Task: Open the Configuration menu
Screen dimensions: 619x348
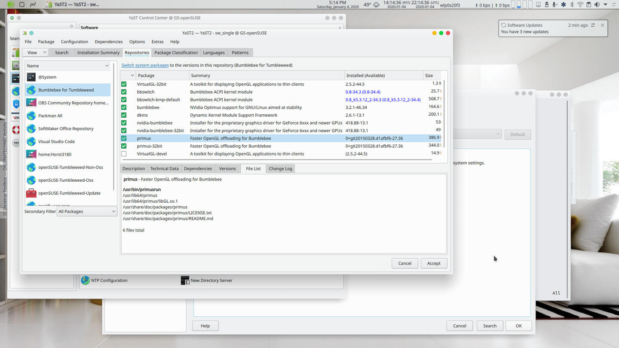Action: 74,42
